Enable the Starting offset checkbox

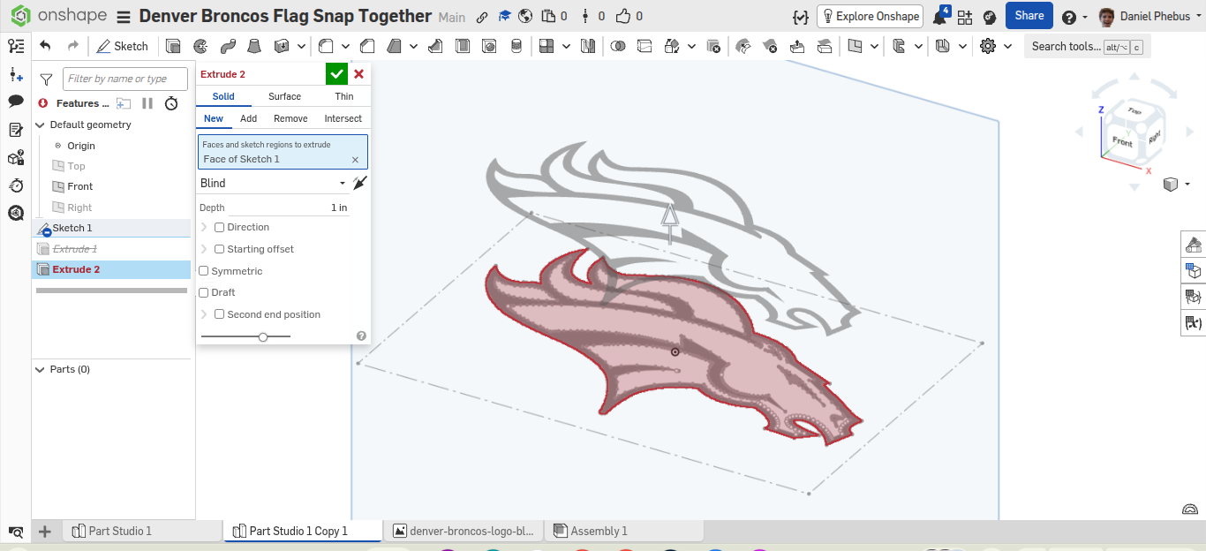pos(219,249)
